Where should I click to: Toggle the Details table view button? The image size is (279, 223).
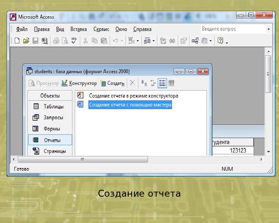tap(171, 83)
